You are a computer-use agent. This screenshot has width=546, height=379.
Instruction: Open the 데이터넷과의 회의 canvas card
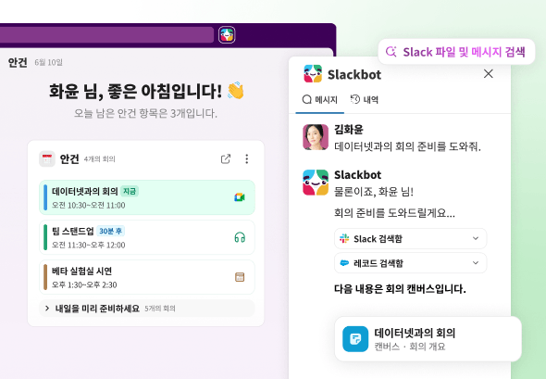428,339
